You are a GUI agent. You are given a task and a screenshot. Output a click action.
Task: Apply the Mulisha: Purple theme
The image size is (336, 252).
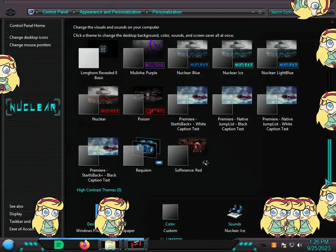(x=144, y=58)
